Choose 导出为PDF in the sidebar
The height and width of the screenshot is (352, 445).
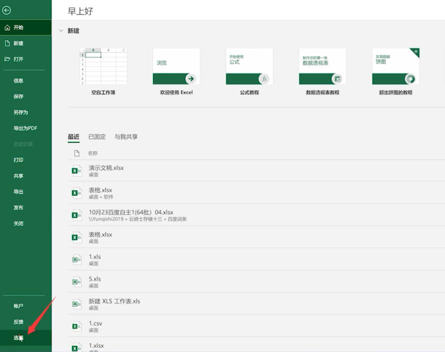tap(26, 128)
